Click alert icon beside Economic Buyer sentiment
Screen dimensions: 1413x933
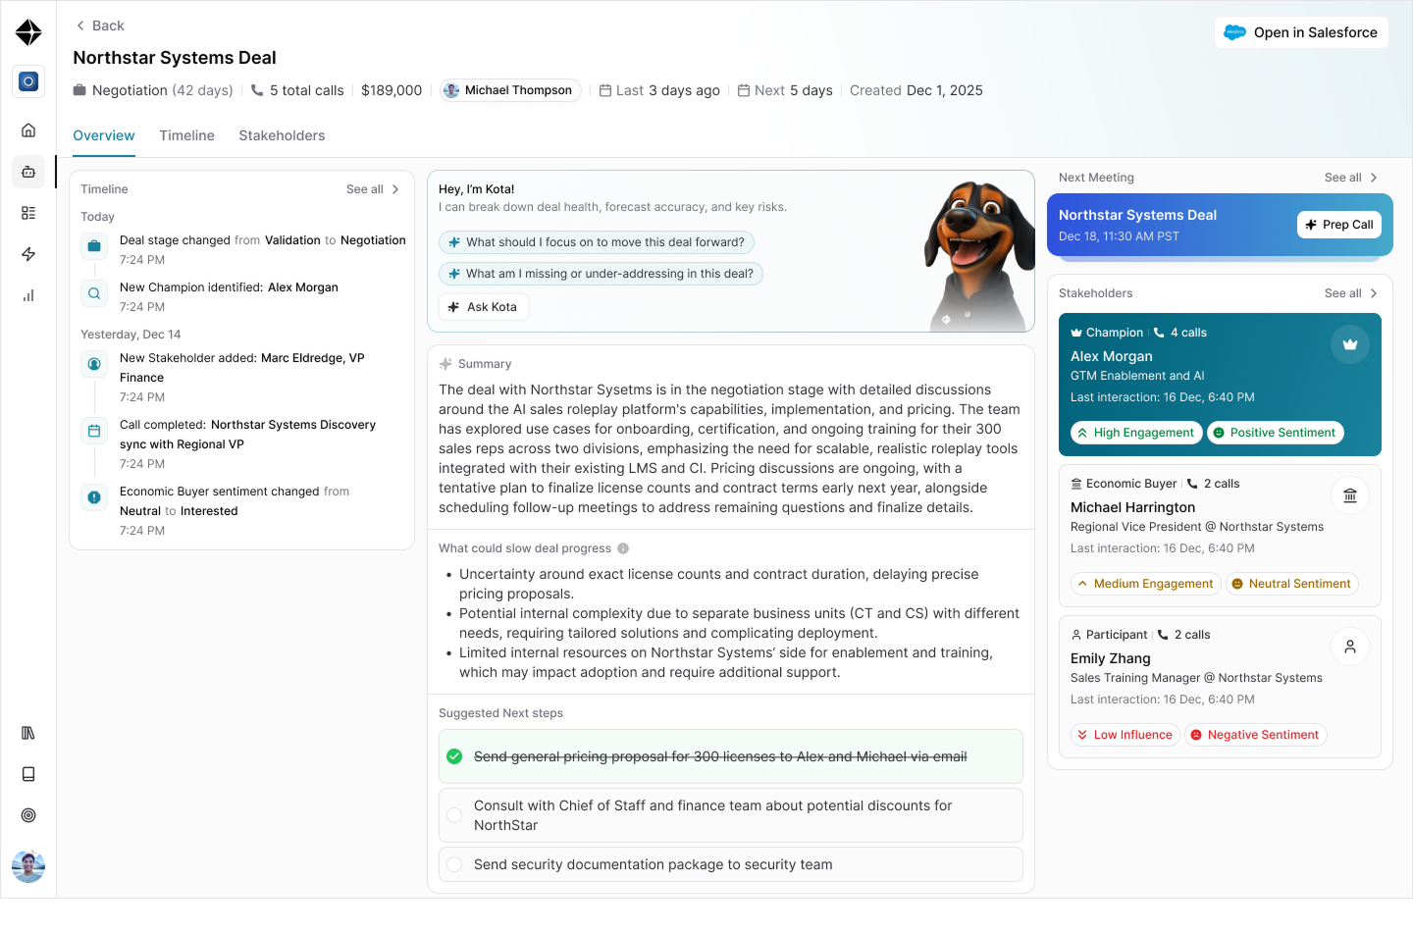94,497
